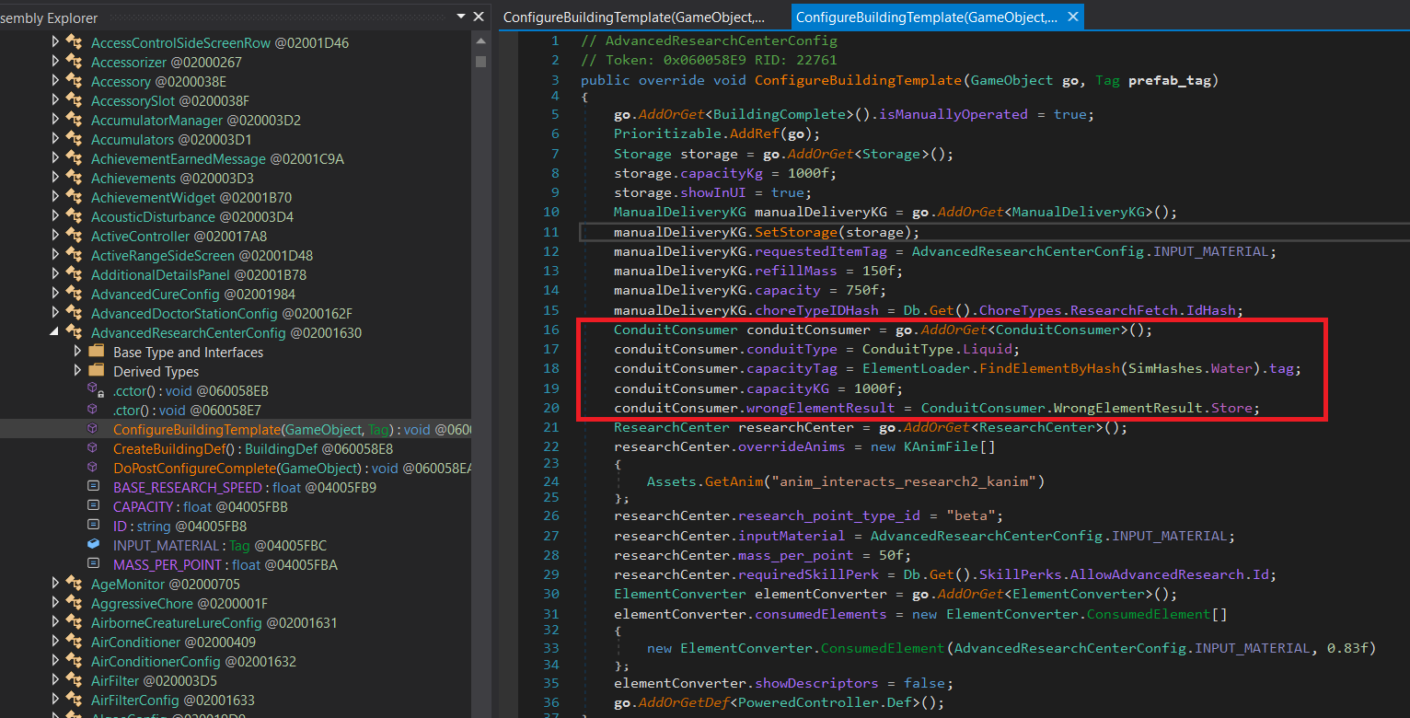Switch to the first ConfigureBuildingTemplate tab

click(x=634, y=17)
